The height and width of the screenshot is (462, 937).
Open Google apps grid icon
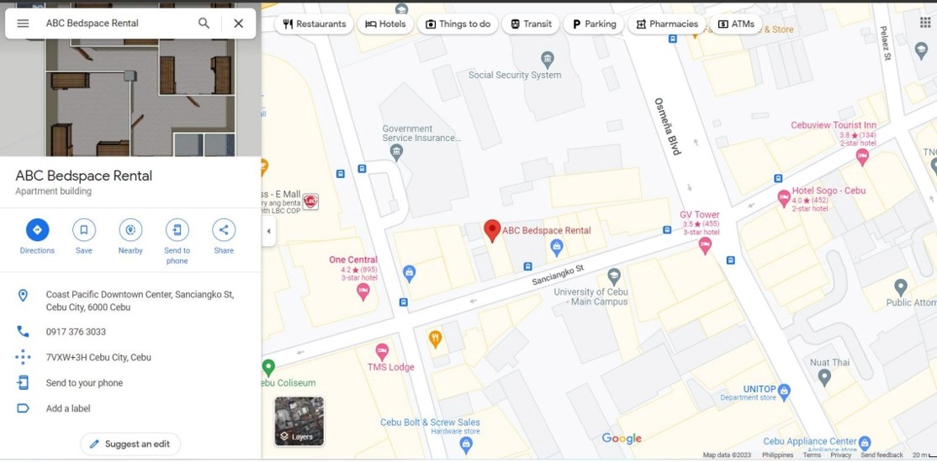pos(925,23)
